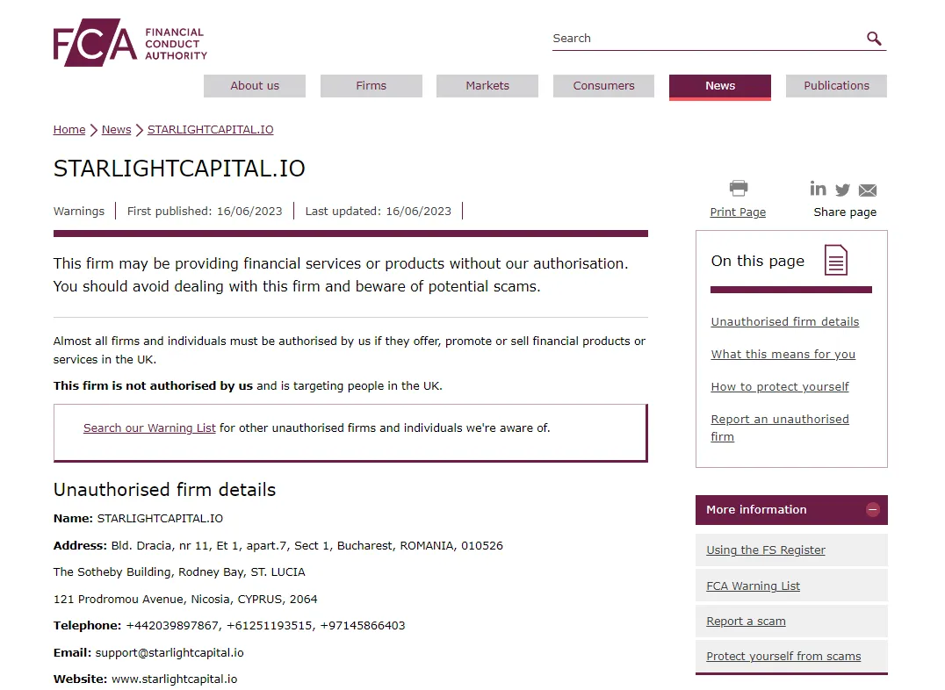Open the Publications menu
945x690 pixels.
pos(836,85)
